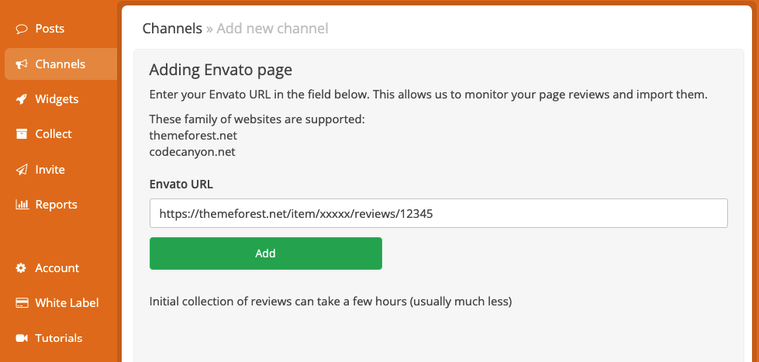759x362 pixels.
Task: Click the archive box icon beside Collect
Action: point(21,134)
